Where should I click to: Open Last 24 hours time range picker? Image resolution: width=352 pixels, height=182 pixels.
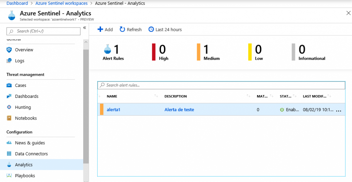[165, 30]
